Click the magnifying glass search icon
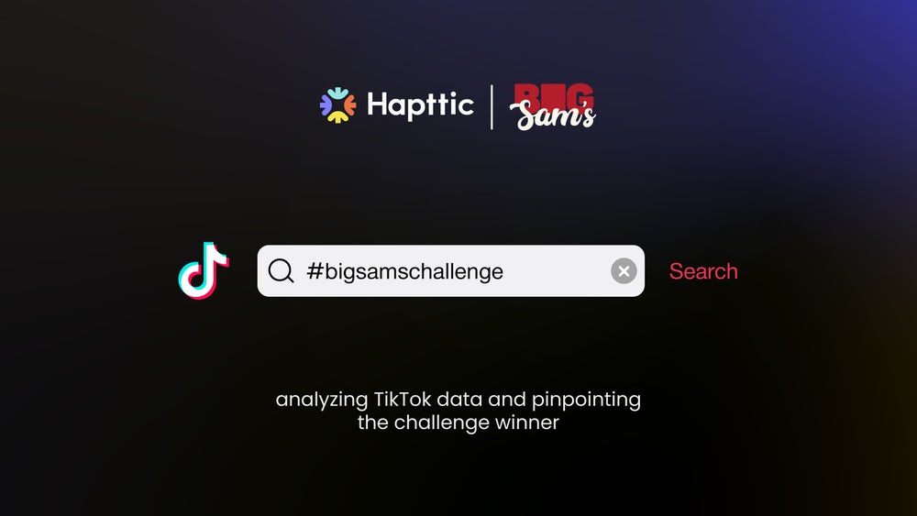 pos(281,271)
